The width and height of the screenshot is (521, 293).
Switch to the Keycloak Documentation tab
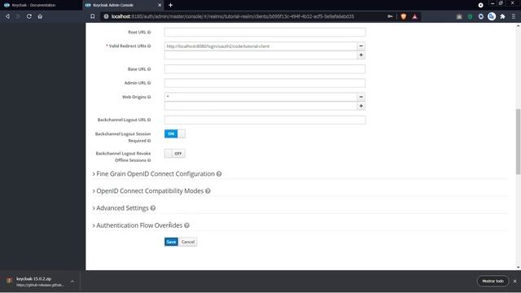tap(41, 5)
